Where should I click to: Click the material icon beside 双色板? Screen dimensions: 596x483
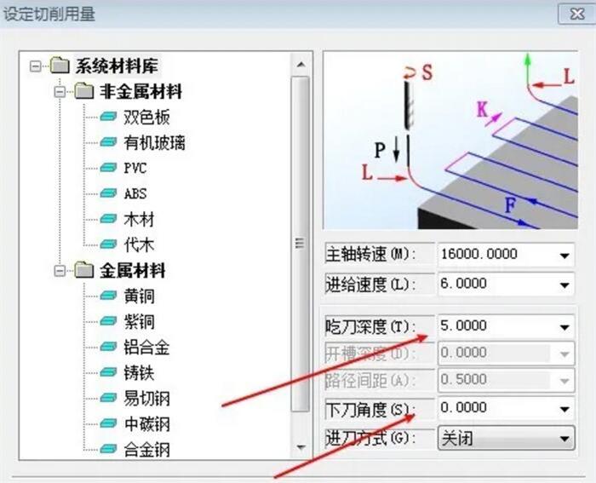coord(108,117)
